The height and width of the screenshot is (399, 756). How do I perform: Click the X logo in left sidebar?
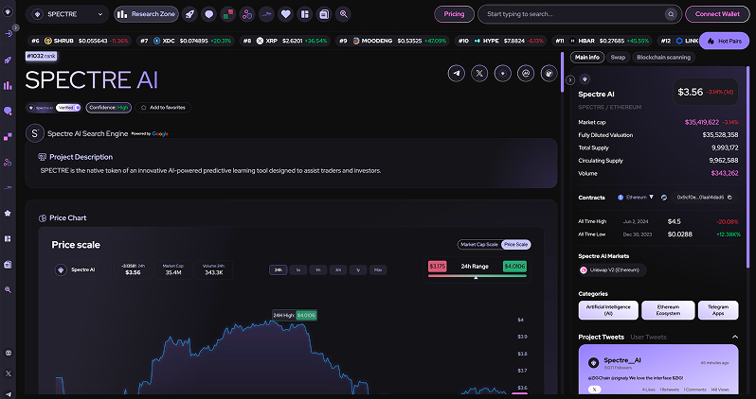coord(9,373)
